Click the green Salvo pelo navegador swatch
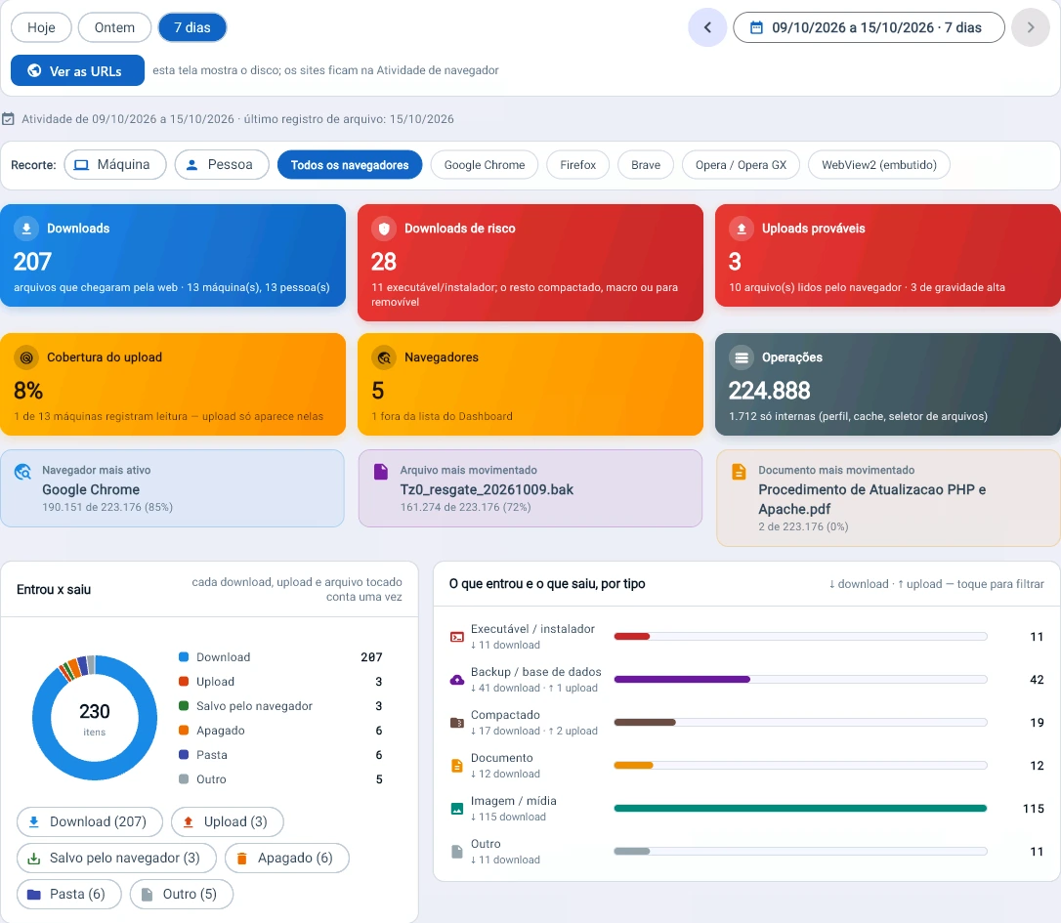This screenshot has width=1061, height=923. coord(184,706)
